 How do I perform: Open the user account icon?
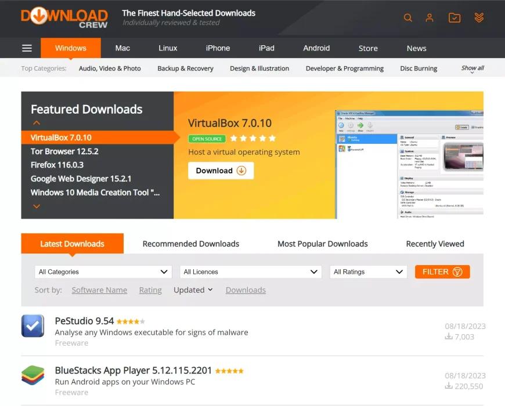(x=430, y=18)
